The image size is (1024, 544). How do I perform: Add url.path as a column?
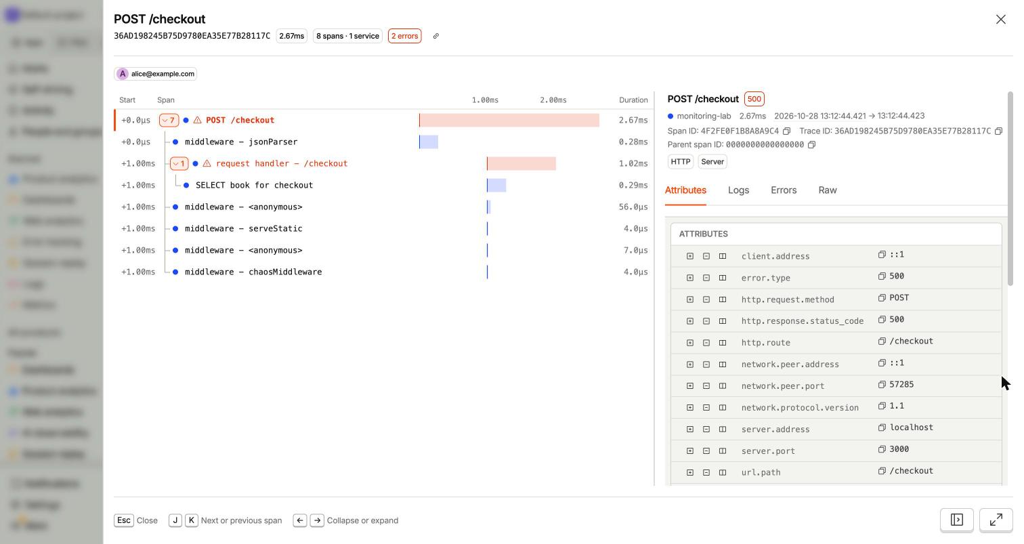[x=723, y=473]
